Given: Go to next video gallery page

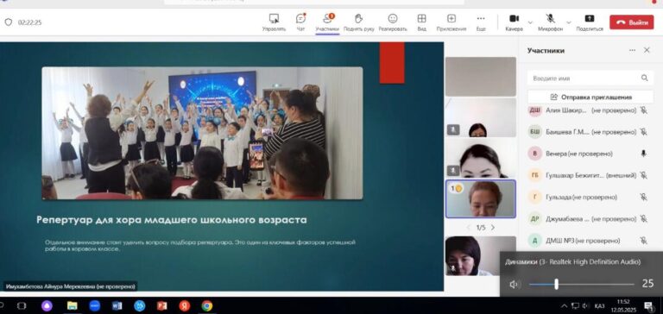Looking at the screenshot, I should click(x=493, y=228).
